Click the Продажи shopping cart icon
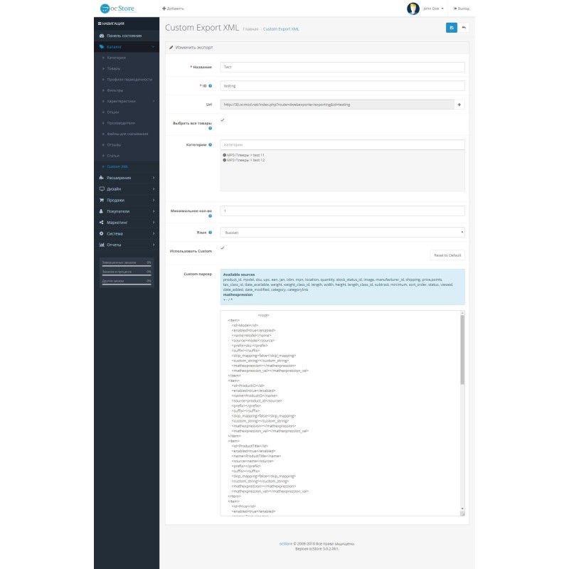Screen dimensions: 569x569 click(101, 200)
